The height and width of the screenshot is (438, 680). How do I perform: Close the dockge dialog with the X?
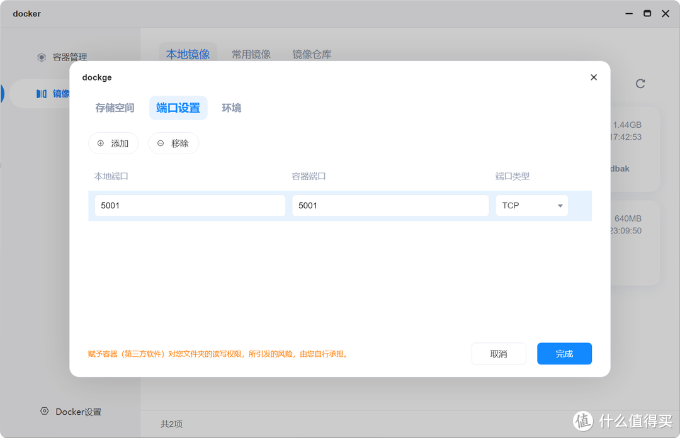pyautogui.click(x=593, y=77)
